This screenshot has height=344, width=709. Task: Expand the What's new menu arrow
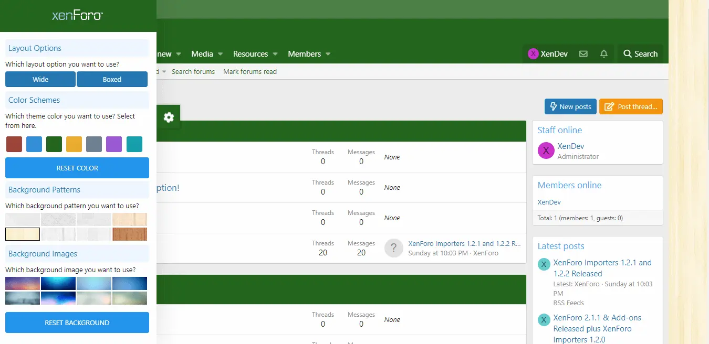(179, 54)
